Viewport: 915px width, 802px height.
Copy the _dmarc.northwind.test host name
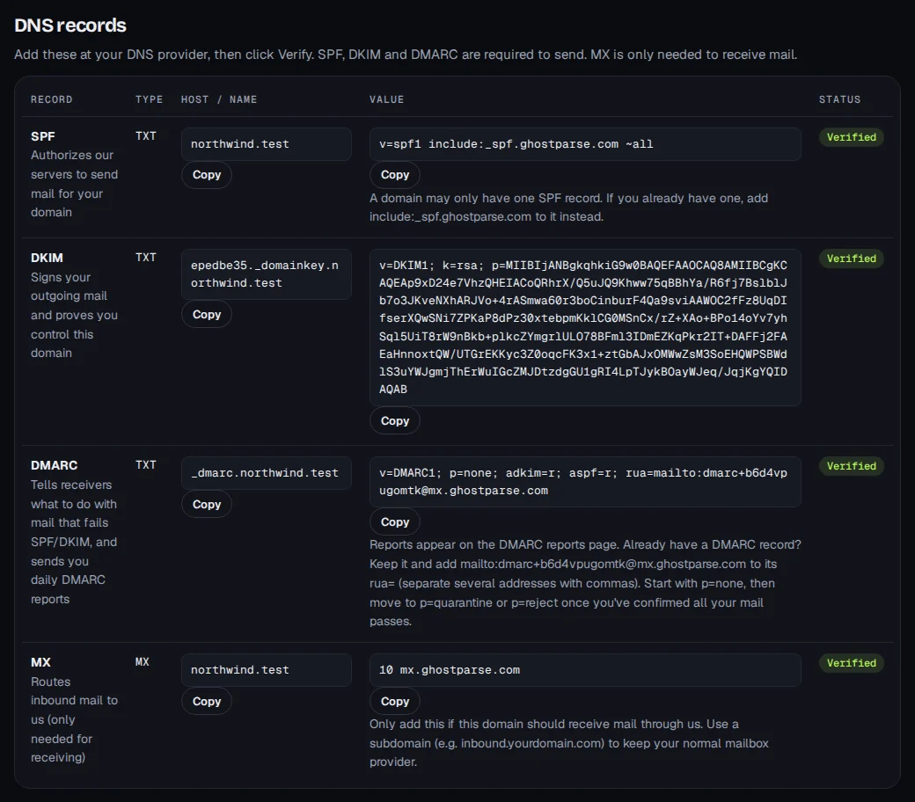207,505
